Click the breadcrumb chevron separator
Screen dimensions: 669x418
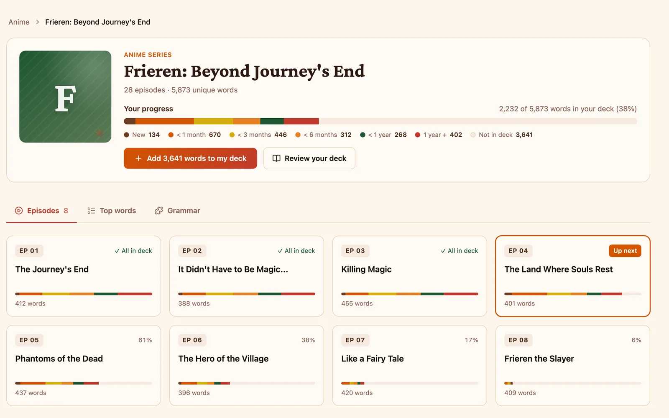coord(37,22)
